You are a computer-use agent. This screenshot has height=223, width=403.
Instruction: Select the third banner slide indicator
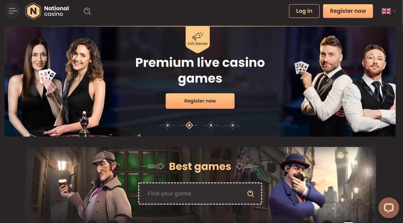pos(211,125)
